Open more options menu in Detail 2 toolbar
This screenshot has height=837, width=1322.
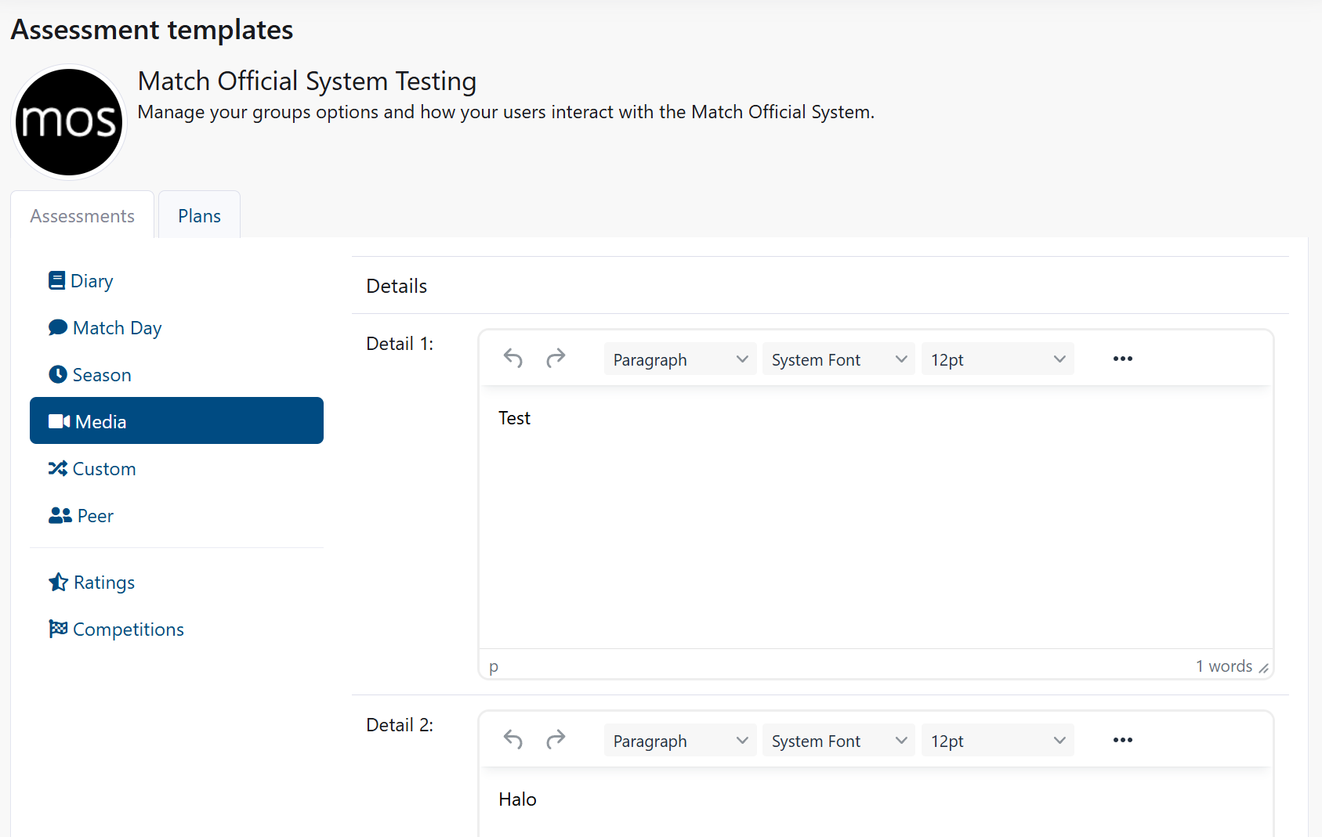click(1122, 739)
